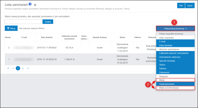Enable the Błędy synchronizacji column option

tap(175, 88)
